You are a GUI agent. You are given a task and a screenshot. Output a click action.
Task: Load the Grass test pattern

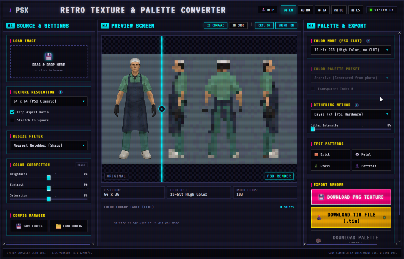[x=330, y=166]
